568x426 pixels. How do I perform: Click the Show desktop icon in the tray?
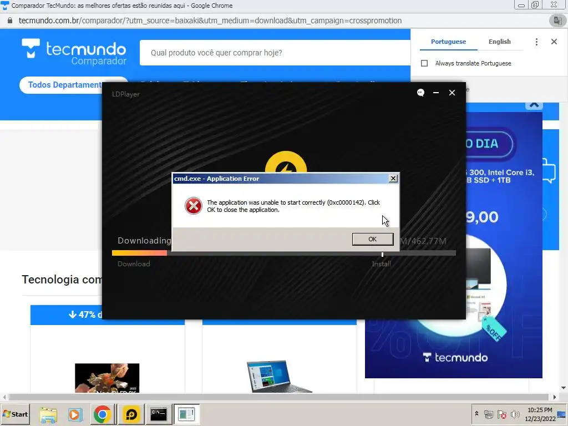coord(562,414)
